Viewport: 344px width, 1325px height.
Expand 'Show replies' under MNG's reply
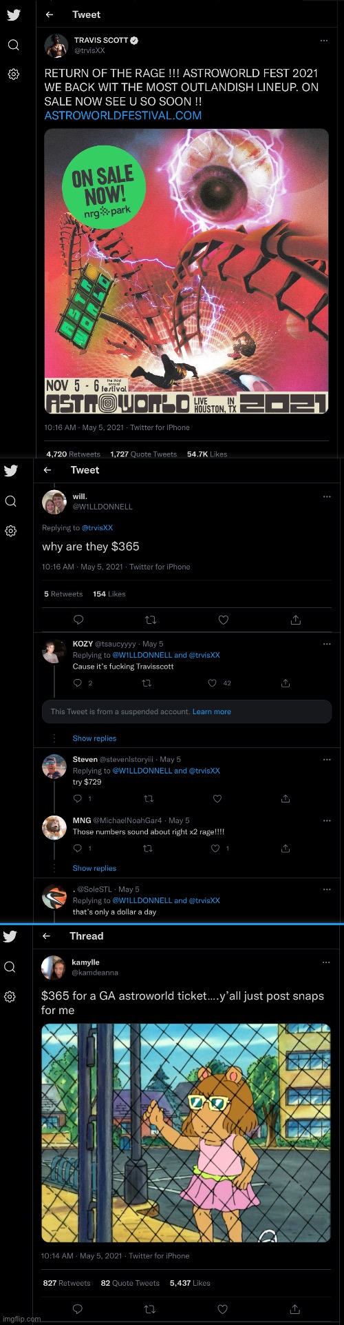(94, 868)
